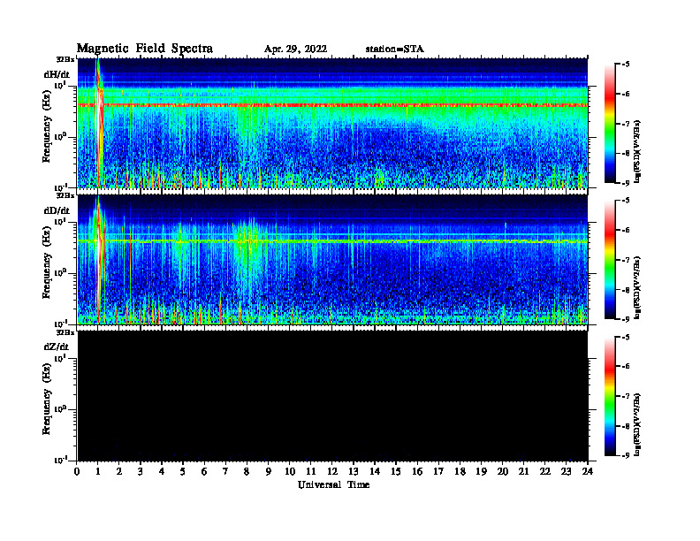The image size is (700, 541).
Task: Click the 'Universal Time' axis label
Action: pos(333,484)
